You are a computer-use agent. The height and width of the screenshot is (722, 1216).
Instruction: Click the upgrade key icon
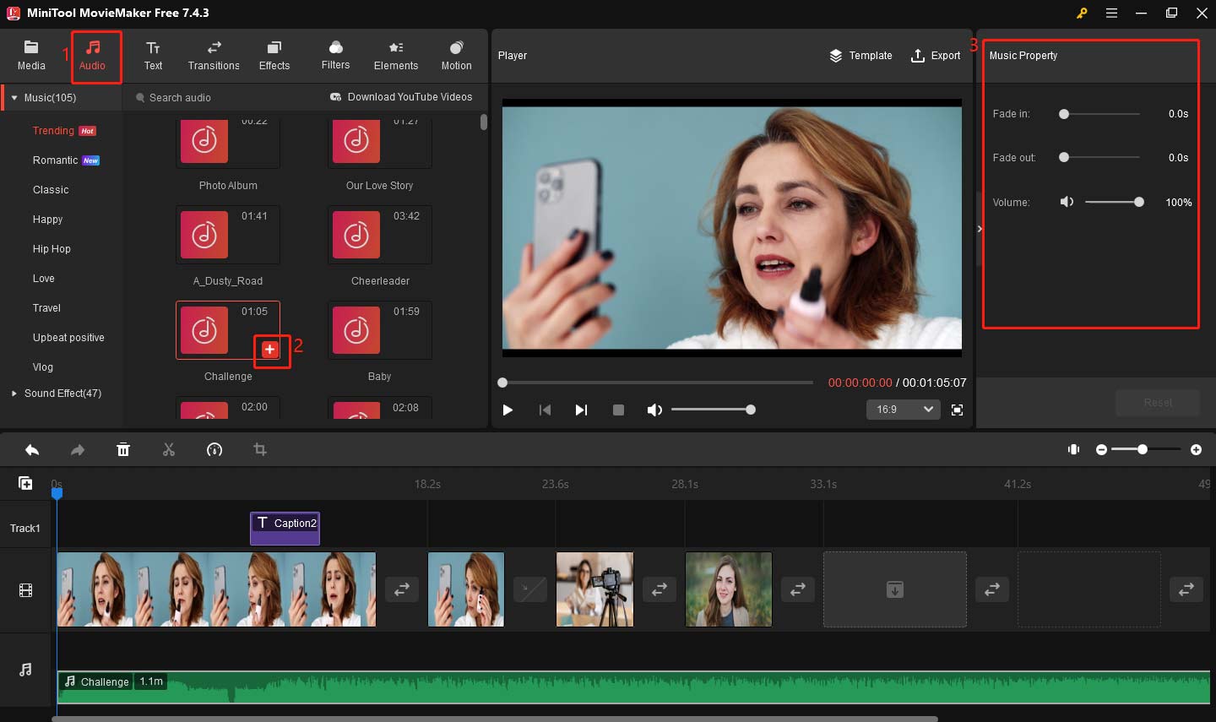(1081, 13)
